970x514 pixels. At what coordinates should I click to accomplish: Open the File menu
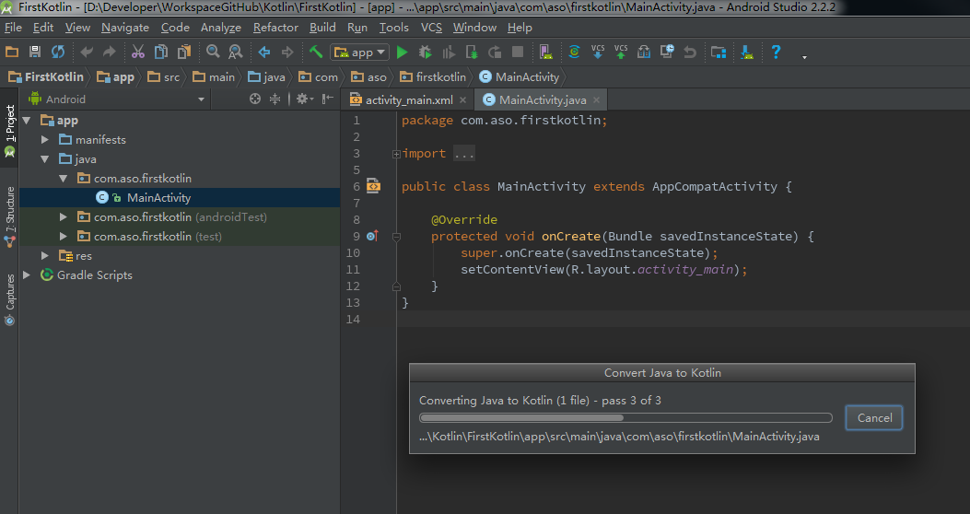(x=13, y=28)
